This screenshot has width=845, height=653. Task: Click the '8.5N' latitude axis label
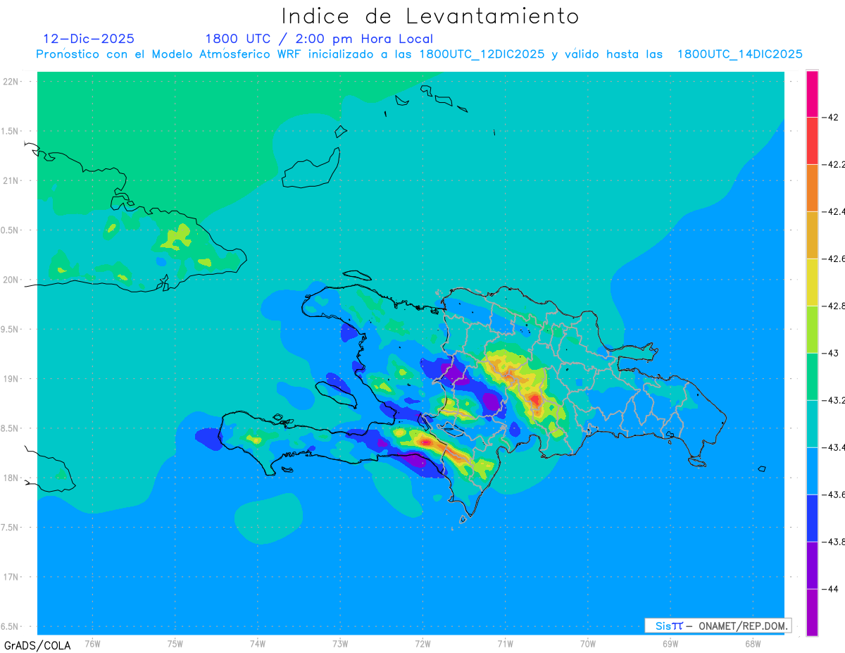pos(11,428)
